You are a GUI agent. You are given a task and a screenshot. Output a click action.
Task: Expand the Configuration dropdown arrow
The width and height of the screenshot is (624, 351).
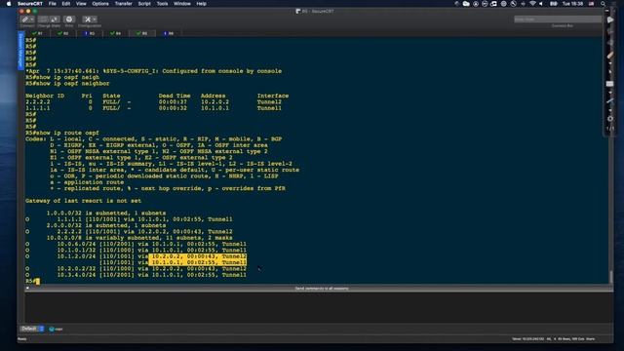click(x=95, y=19)
